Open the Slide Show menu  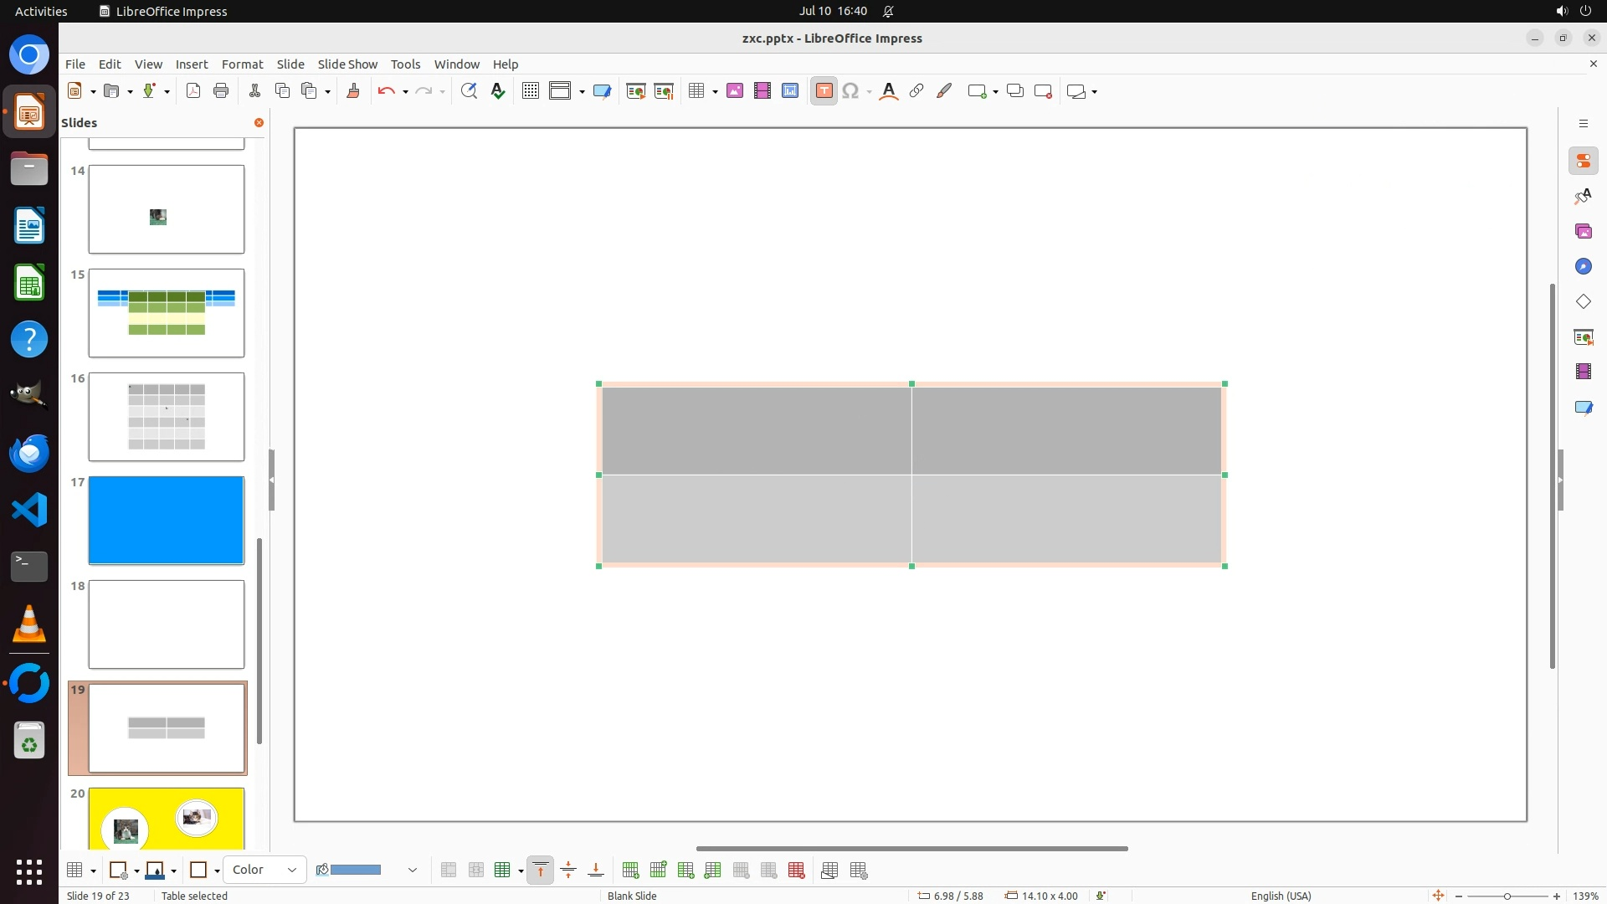347,64
